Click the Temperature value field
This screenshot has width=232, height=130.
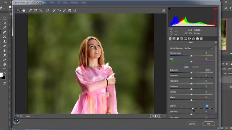tap(206, 53)
